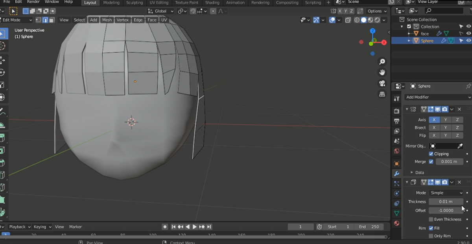Viewport: 472px width, 244px height.
Task: Toggle Collection exclude checkbox in outliner
Action: (409, 26)
